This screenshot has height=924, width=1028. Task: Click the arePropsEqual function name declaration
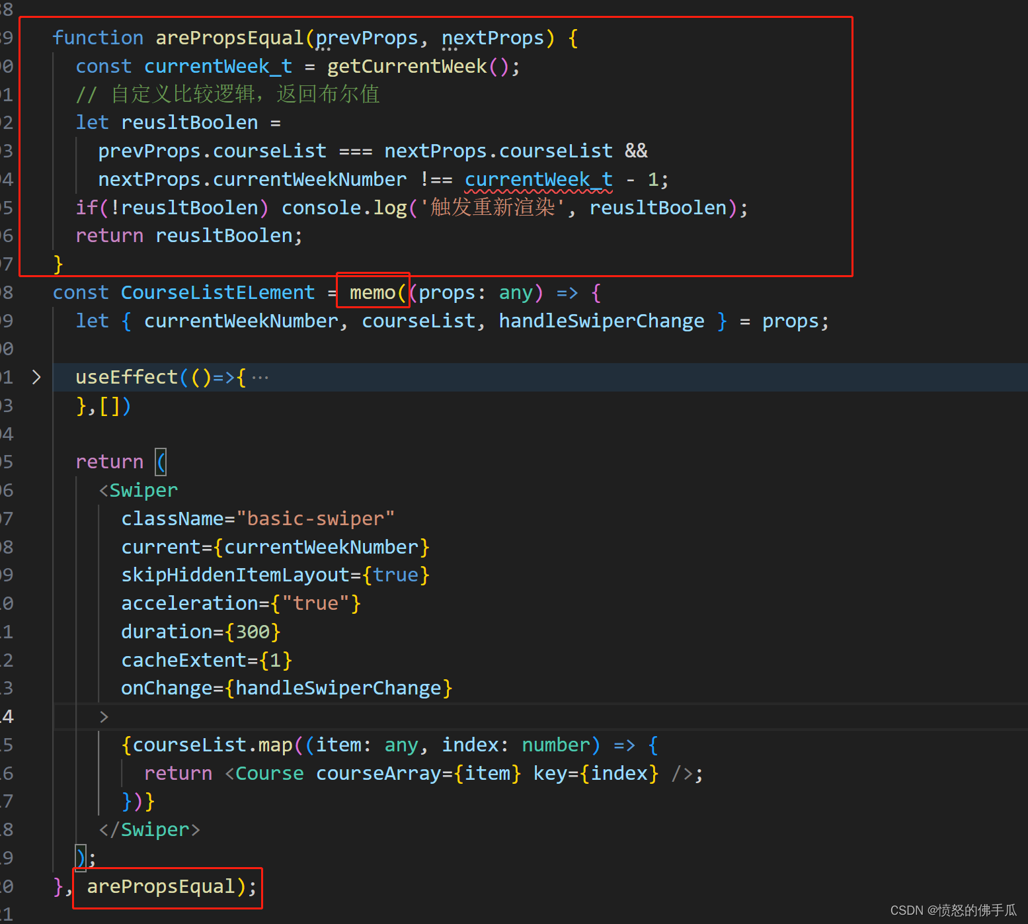click(x=229, y=38)
